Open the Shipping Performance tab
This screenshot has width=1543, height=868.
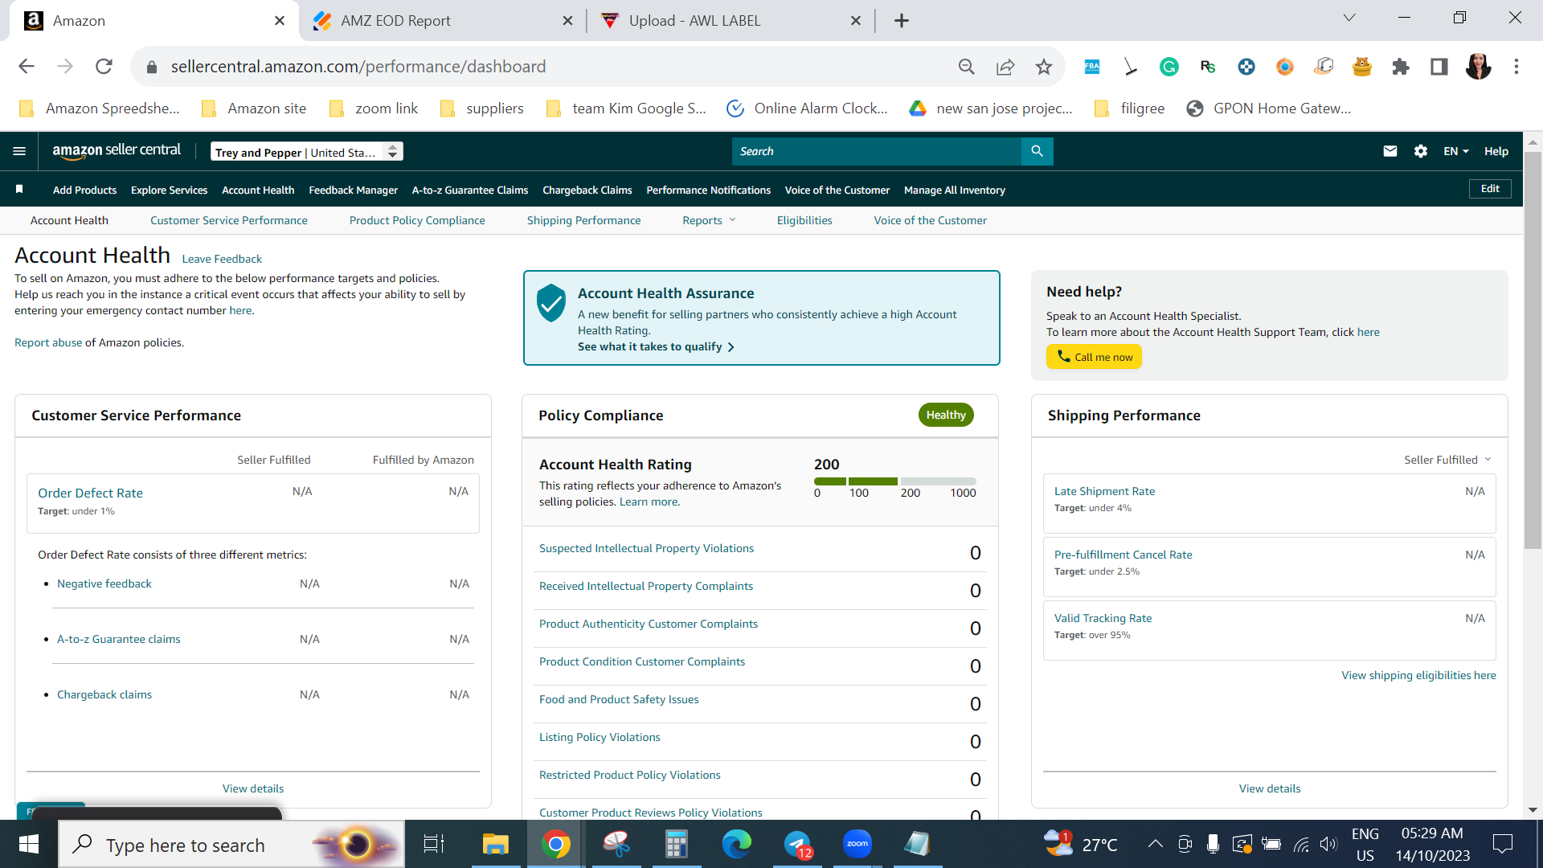point(583,220)
